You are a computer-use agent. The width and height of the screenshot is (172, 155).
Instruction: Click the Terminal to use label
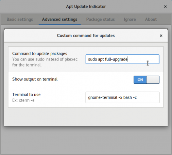point(26,94)
